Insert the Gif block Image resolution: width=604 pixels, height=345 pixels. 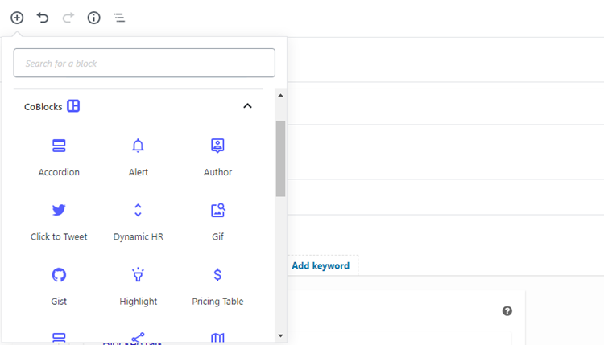[217, 222]
